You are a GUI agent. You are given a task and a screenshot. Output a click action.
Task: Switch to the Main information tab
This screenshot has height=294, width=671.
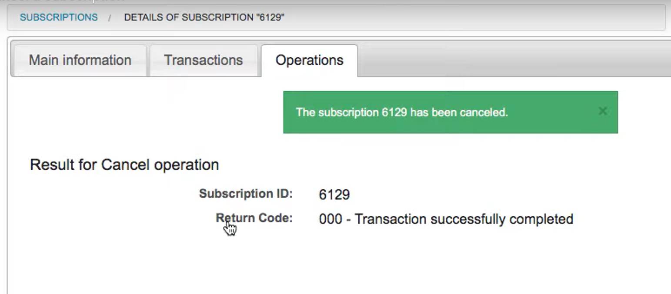click(x=80, y=60)
